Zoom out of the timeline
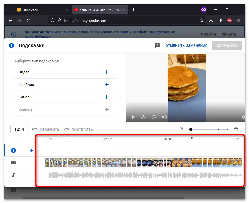249x203 pixels. click(x=182, y=129)
